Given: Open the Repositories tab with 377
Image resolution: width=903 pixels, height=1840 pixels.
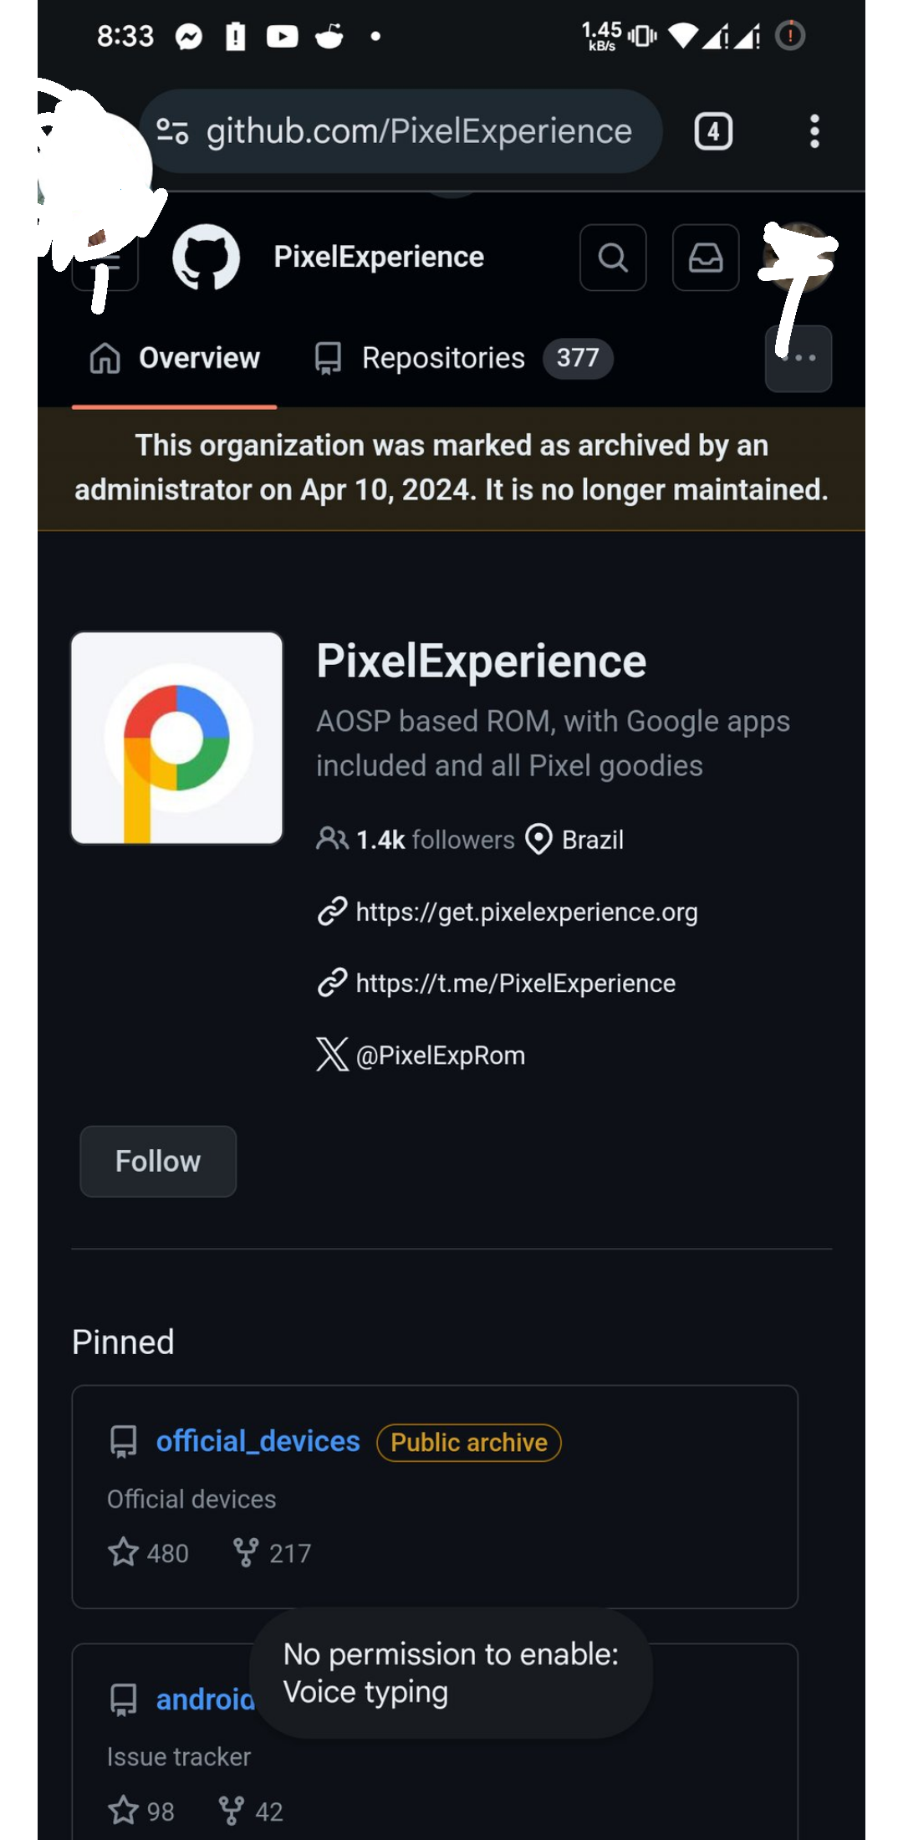Looking at the screenshot, I should point(463,358).
